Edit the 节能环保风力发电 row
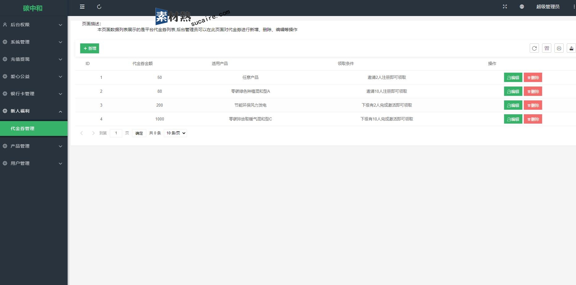Screen dimensions: 576x285 pyautogui.click(x=513, y=105)
